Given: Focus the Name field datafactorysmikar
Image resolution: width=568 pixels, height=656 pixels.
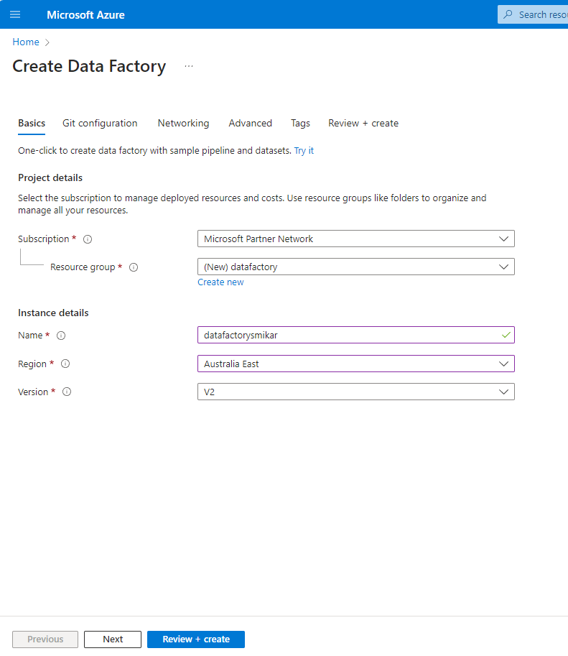Looking at the screenshot, I should (356, 335).
